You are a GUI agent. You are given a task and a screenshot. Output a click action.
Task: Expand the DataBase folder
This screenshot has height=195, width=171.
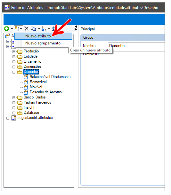(14, 113)
